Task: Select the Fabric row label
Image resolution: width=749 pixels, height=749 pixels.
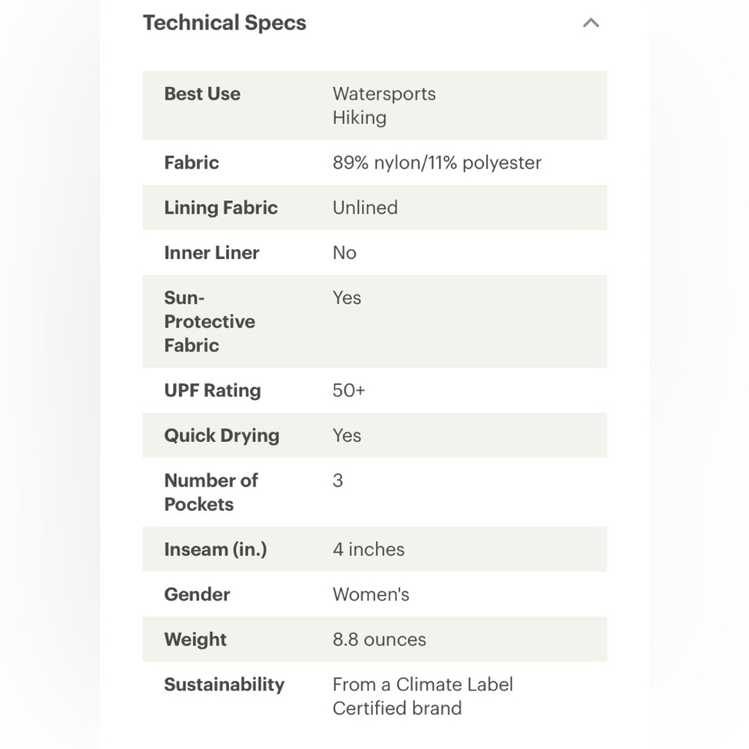Action: [x=192, y=163]
